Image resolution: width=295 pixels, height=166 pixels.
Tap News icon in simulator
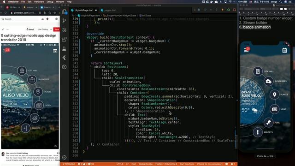coord(275,109)
